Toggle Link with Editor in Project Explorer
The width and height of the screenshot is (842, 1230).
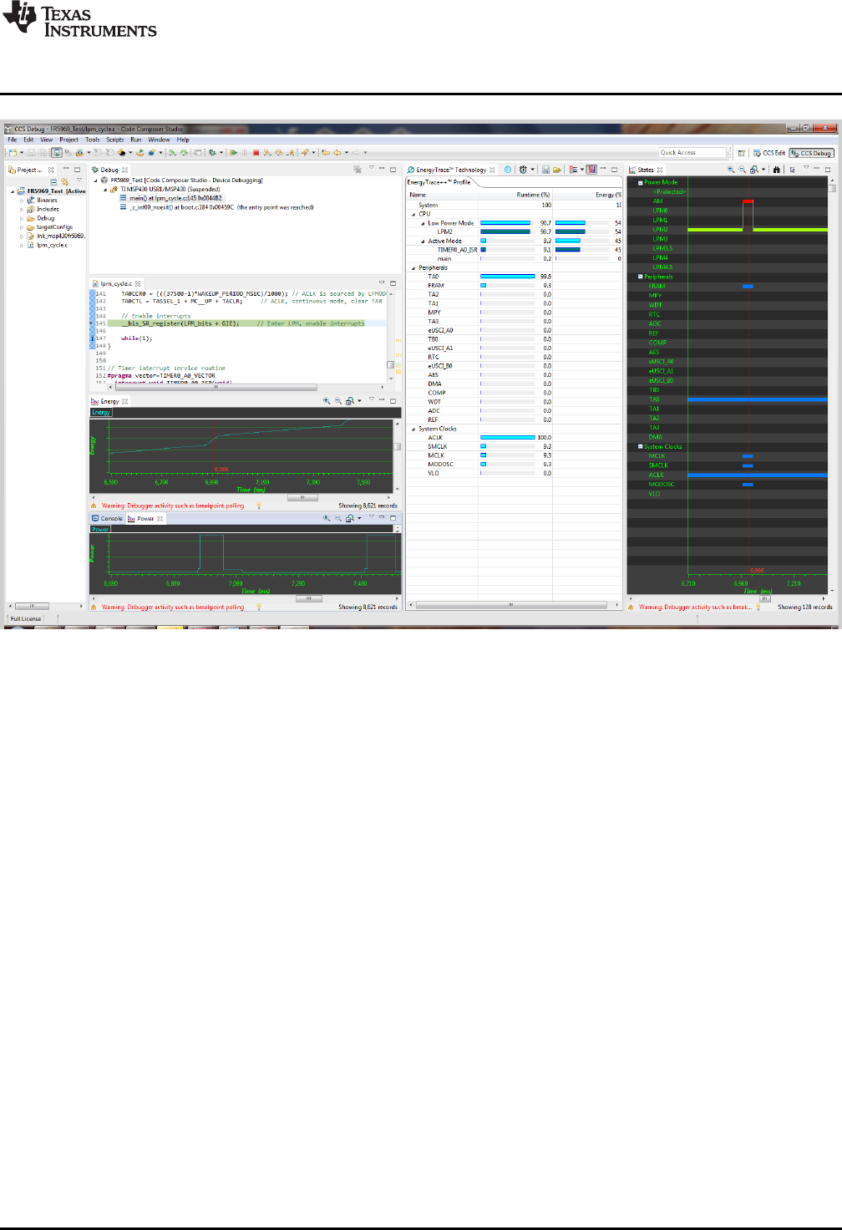[65, 182]
